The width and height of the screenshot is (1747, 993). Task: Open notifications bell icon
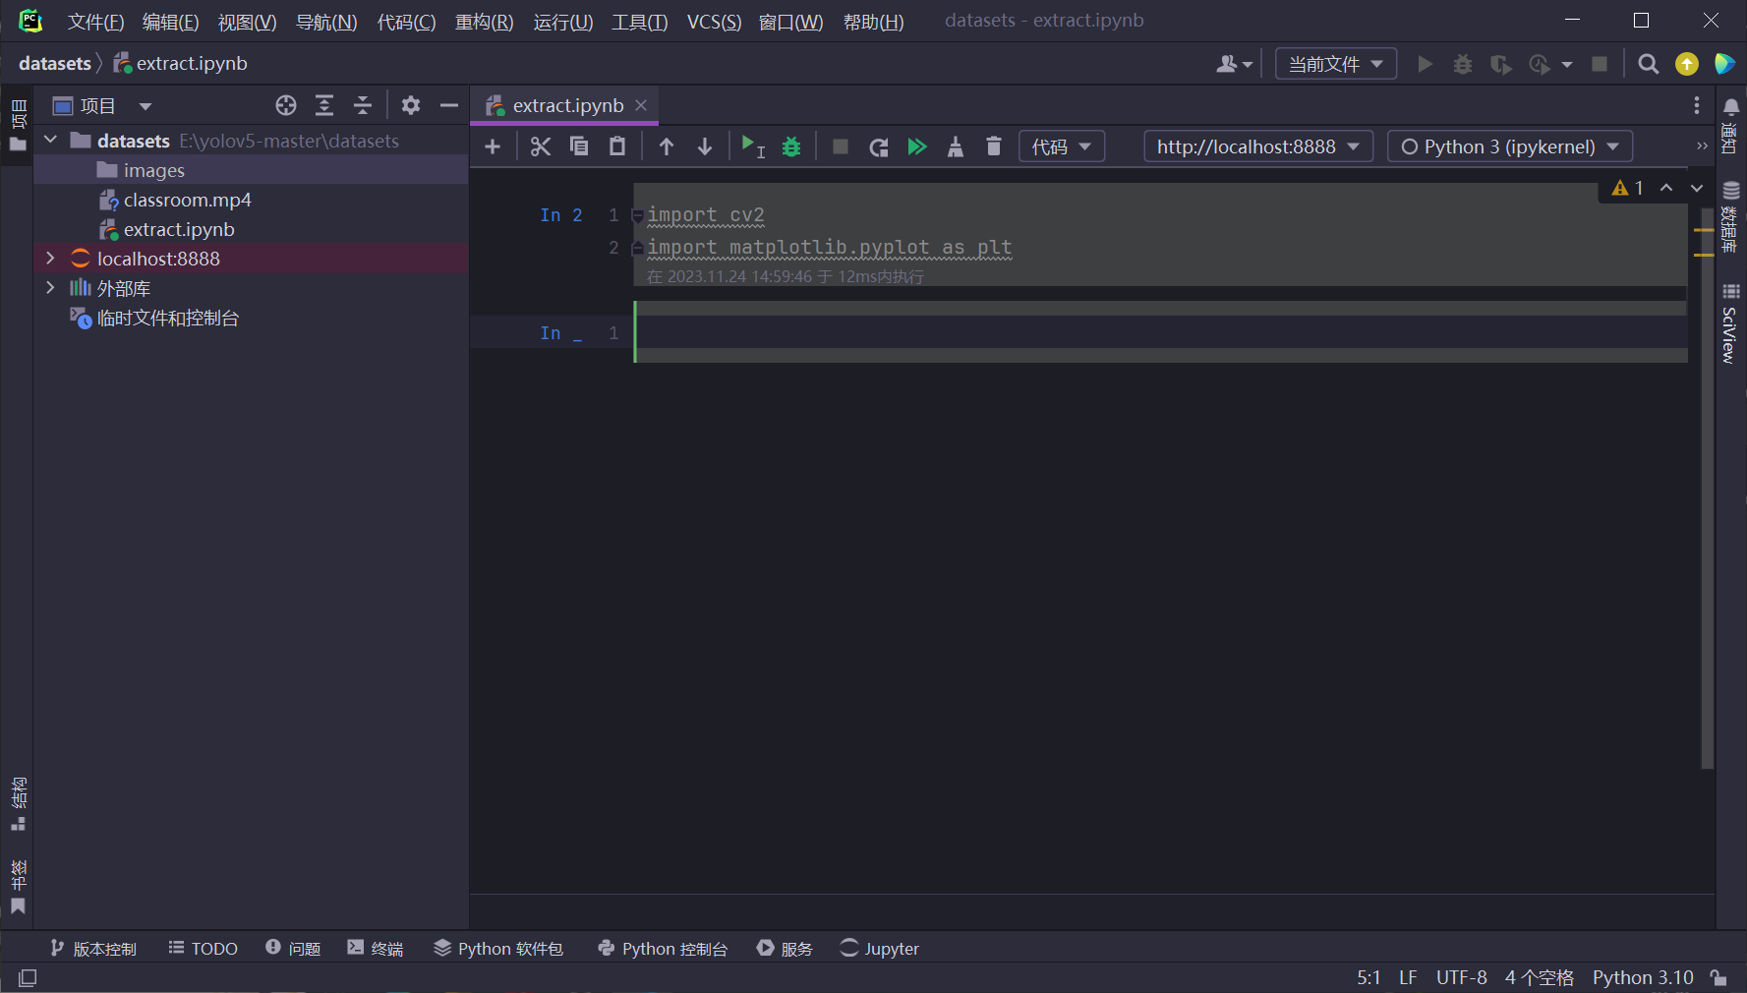coord(1731,106)
